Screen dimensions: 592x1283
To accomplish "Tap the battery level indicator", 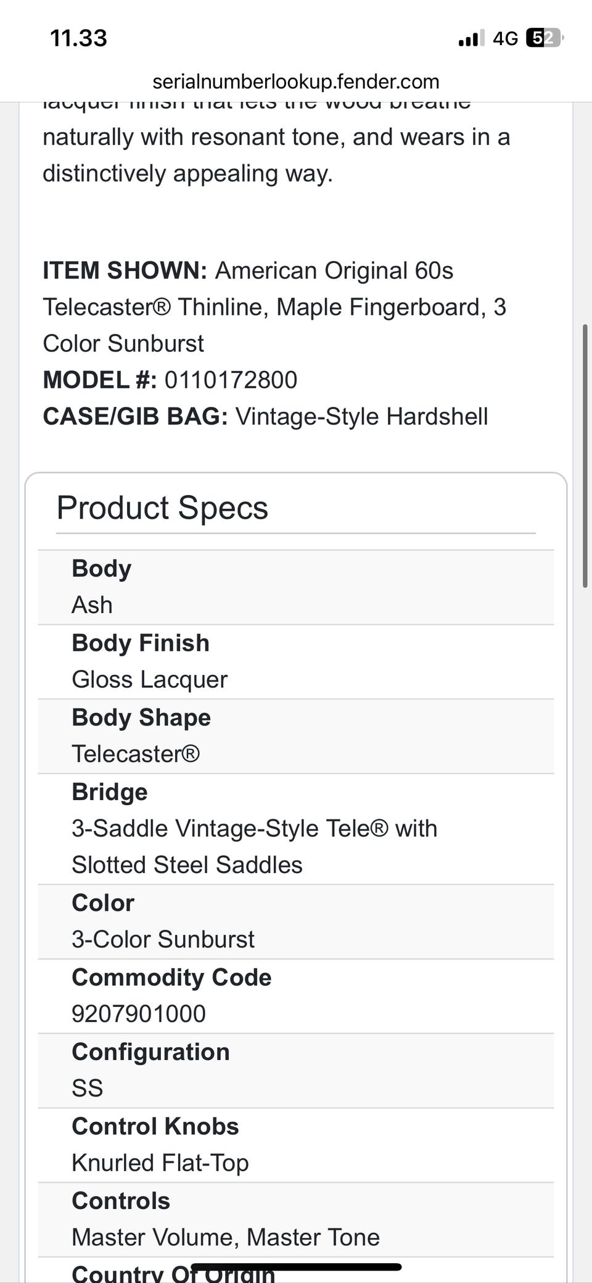I will point(544,38).
